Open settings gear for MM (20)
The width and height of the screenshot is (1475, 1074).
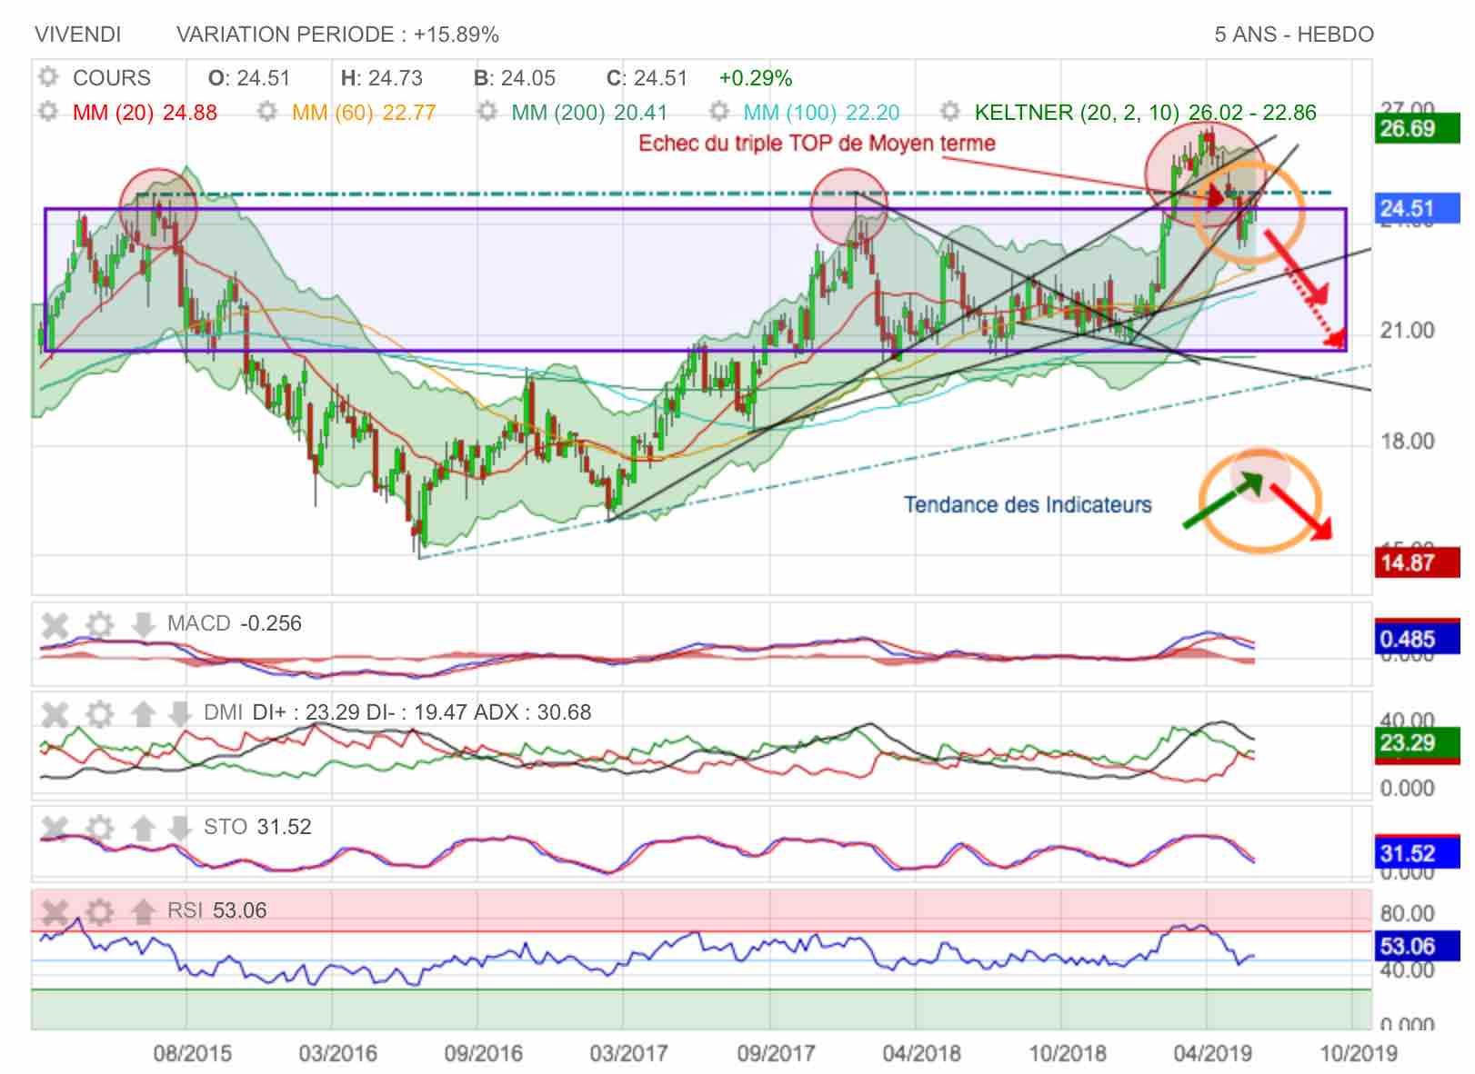click(x=48, y=112)
